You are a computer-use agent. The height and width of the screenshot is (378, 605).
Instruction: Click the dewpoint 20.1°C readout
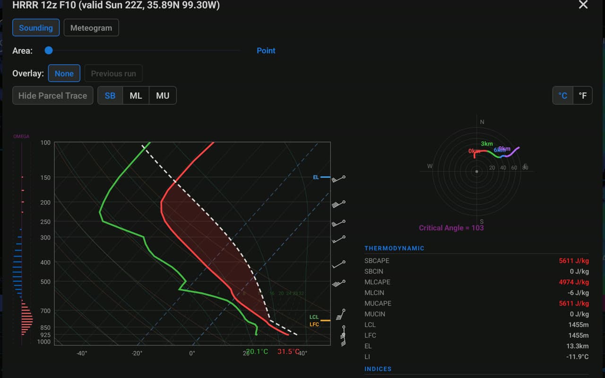[257, 352]
